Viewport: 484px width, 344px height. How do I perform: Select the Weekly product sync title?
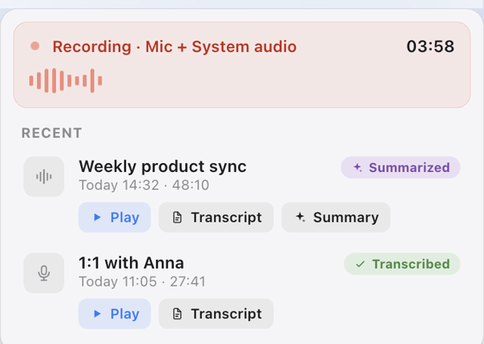click(x=163, y=166)
